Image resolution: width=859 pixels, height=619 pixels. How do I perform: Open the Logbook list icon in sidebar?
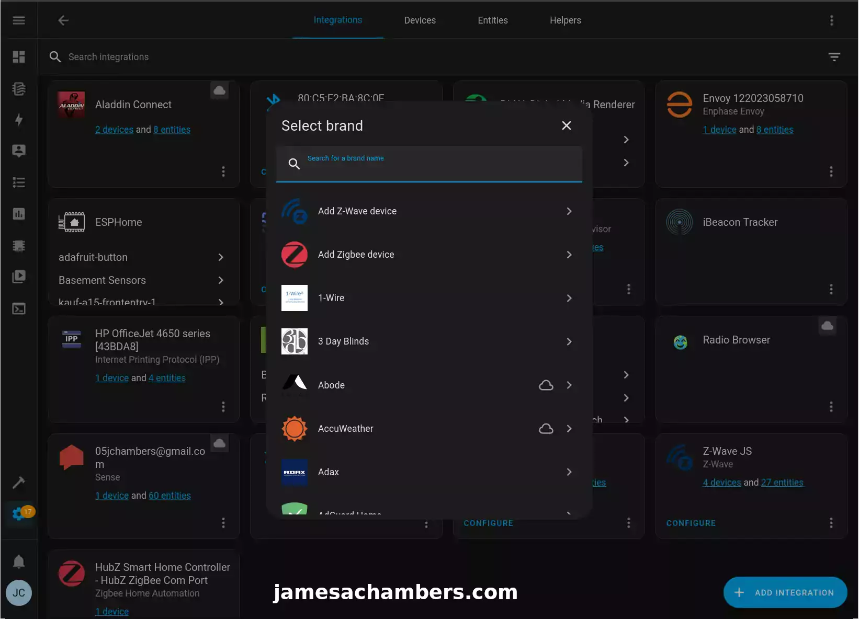click(19, 182)
